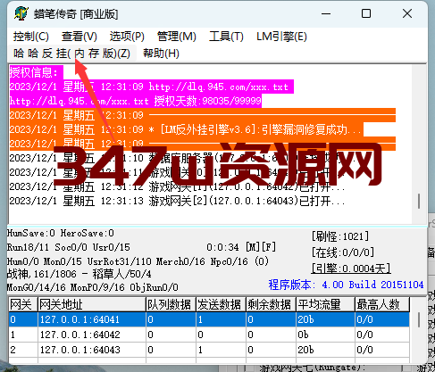Maximize the 蜡笔传奇 window
435x372 pixels.
click(366, 13)
